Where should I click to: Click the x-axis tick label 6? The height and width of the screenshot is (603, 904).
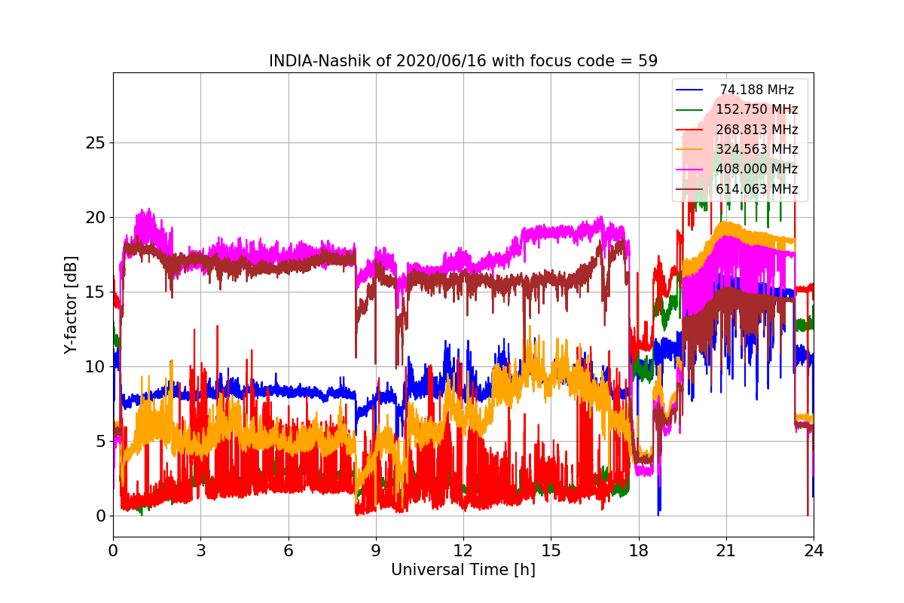click(288, 551)
